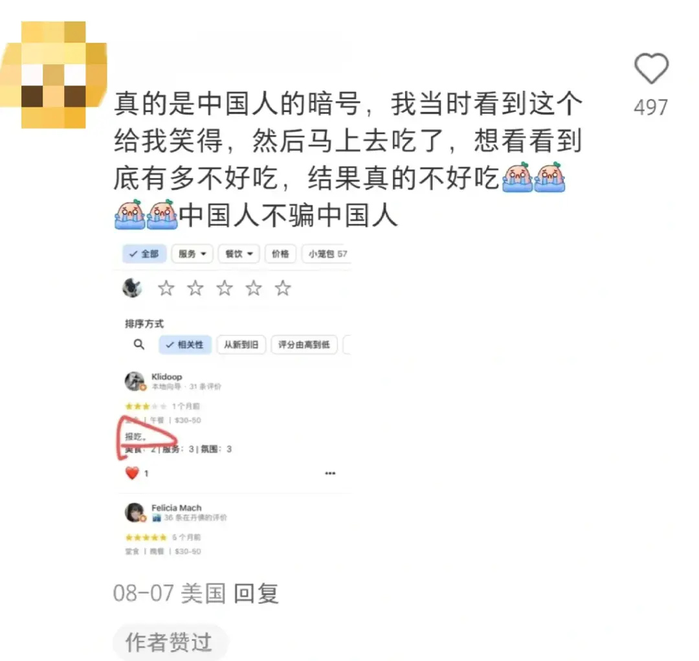
Task: Click the 作者赞过 badge
Action: click(x=170, y=643)
